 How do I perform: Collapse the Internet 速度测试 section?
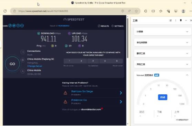187,75
